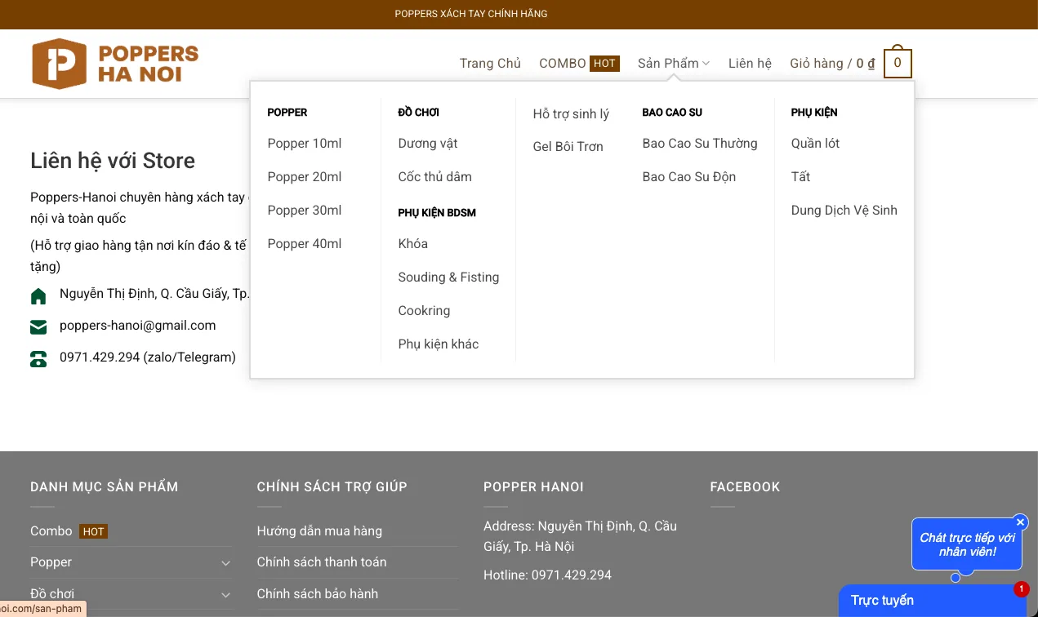Open the footer Popper category link

(51, 562)
